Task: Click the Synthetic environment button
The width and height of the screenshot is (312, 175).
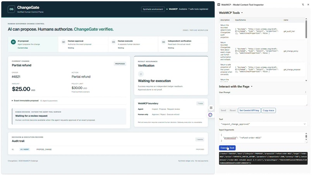Action: tap(153, 9)
